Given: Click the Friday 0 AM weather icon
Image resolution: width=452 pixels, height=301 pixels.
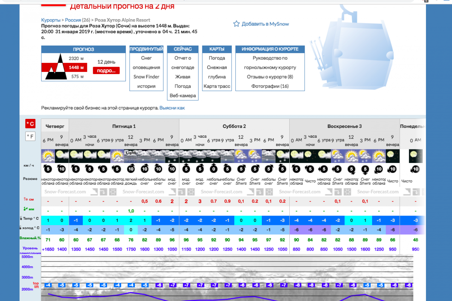Looking at the screenshot, I should tap(76, 156).
